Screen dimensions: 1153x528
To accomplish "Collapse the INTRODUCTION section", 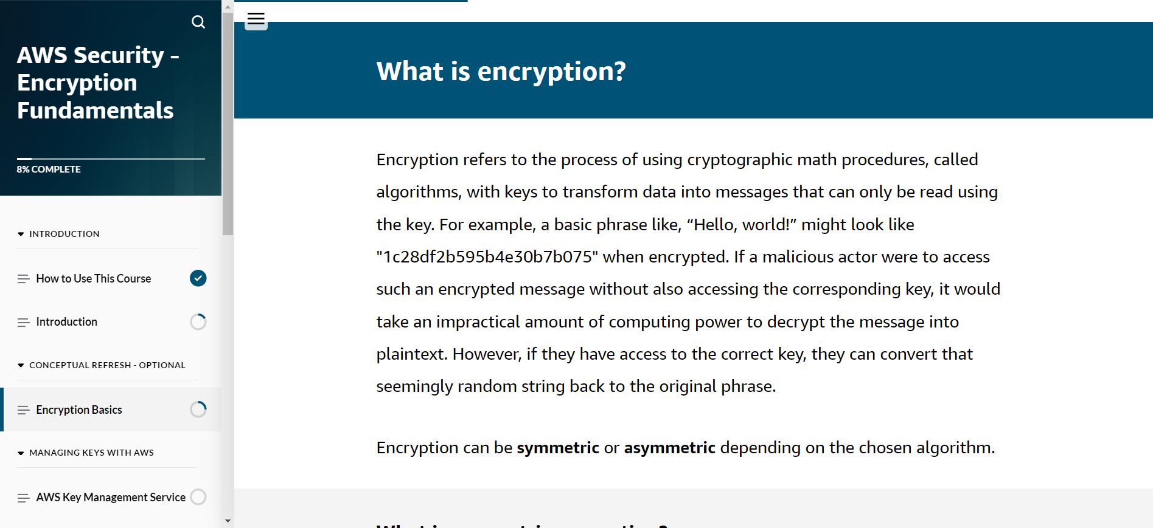I will [20, 233].
